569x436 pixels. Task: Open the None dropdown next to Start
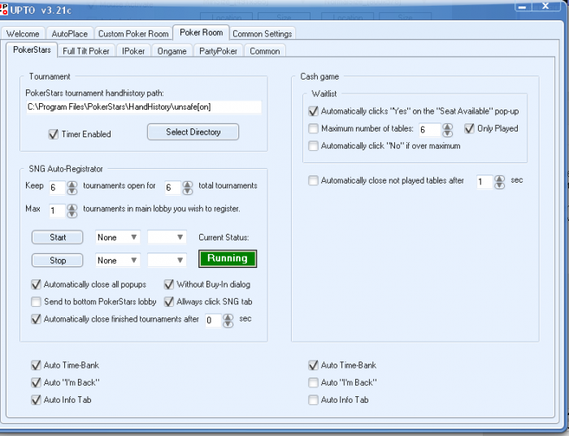[x=118, y=237]
